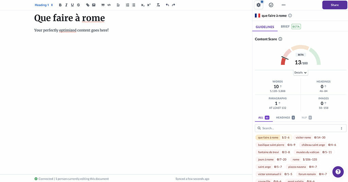The height and width of the screenshot is (182, 348).
Task: Insert an image from toolbar
Action: point(94,5)
